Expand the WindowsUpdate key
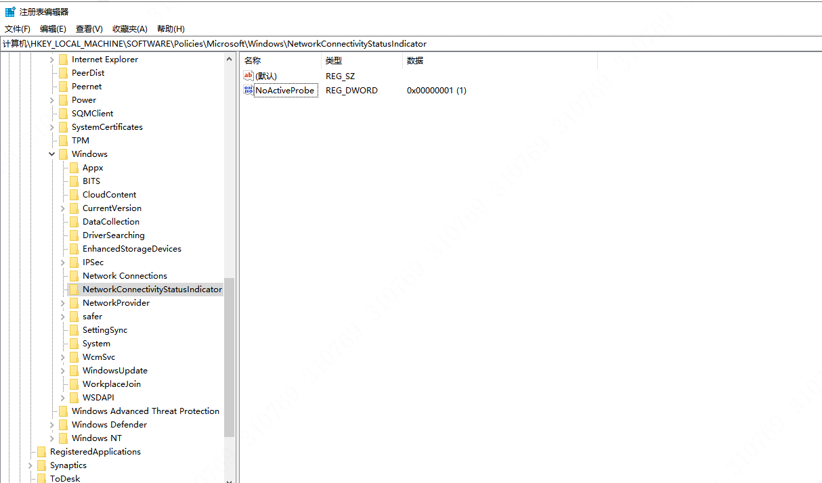 63,371
